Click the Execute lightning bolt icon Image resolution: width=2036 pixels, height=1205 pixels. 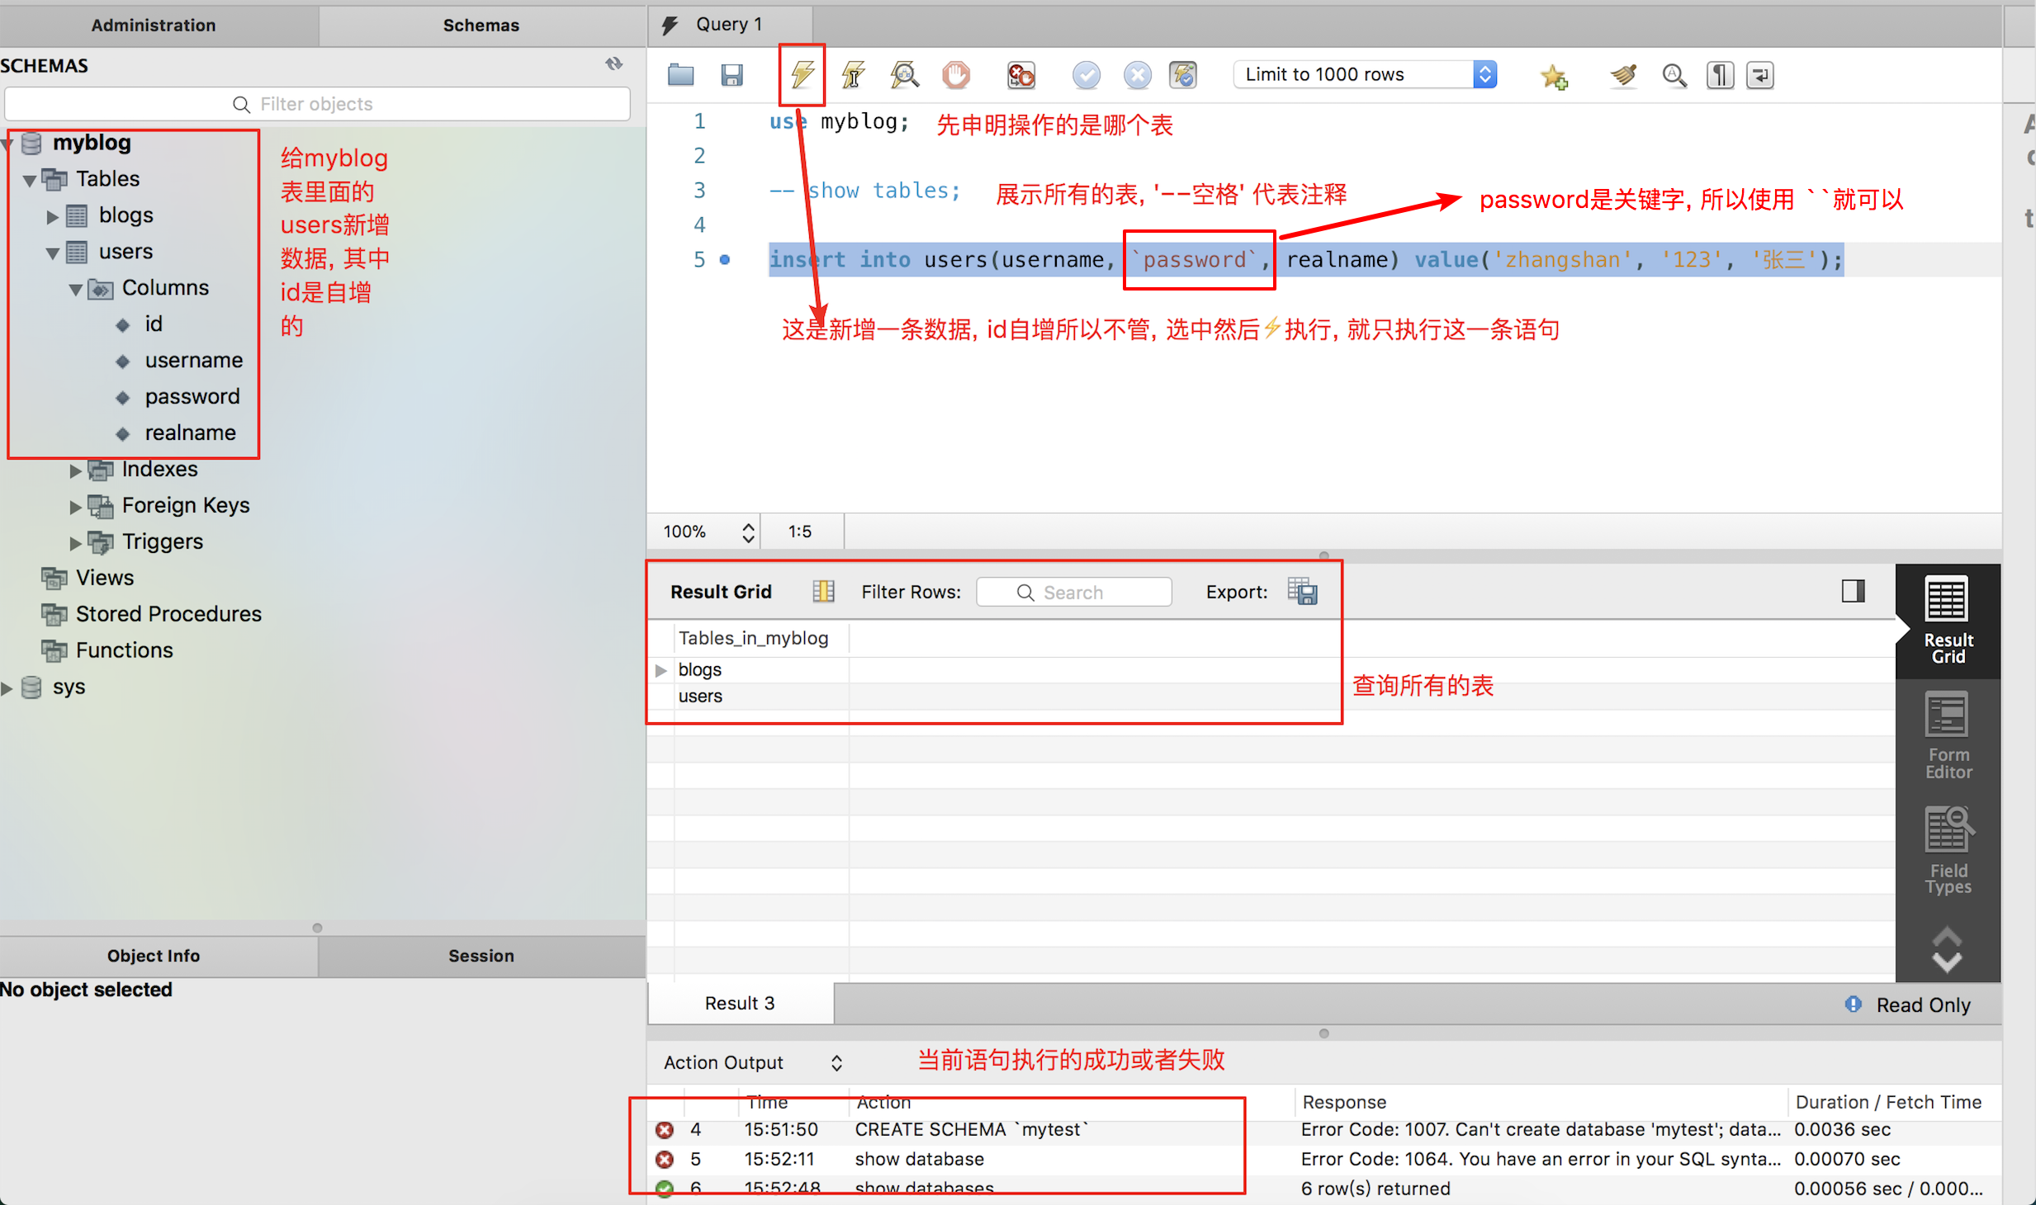pos(802,75)
